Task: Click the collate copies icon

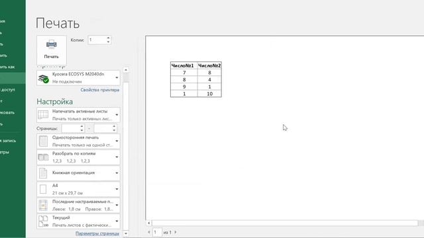Action: (x=43, y=157)
